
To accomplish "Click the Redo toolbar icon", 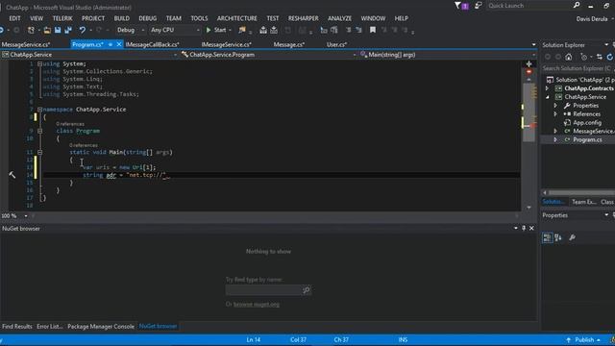I will 98,30.
